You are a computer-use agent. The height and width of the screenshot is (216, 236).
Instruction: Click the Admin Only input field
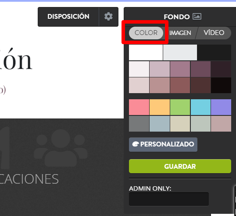pyautogui.click(x=169, y=199)
